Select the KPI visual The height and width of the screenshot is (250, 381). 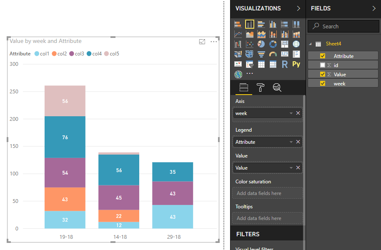pyautogui.click(x=238, y=64)
